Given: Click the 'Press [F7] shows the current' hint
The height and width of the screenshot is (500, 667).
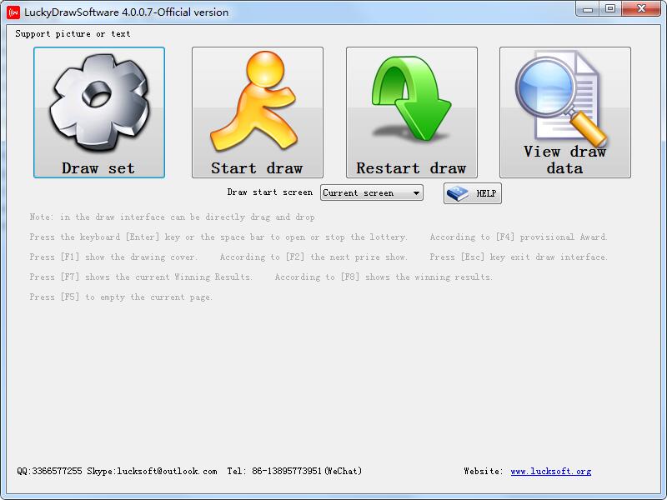Looking at the screenshot, I should (141, 277).
